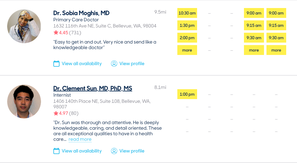Choose the 2:00 pm appointment time
297x163 pixels.
pos(187,38)
